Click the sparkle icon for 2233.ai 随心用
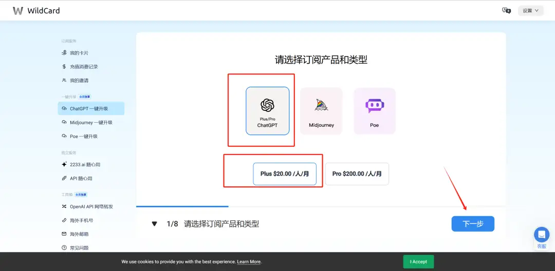Image resolution: width=555 pixels, height=271 pixels. [x=64, y=164]
